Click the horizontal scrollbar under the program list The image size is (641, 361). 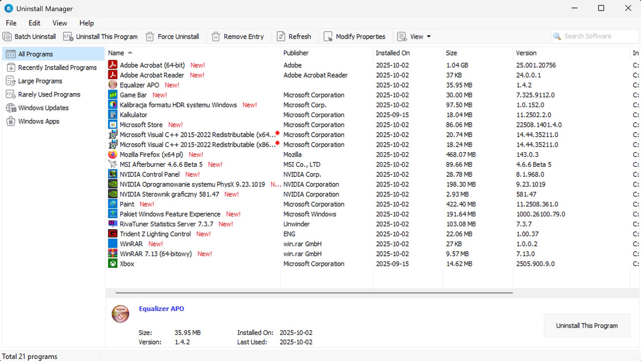click(314, 293)
